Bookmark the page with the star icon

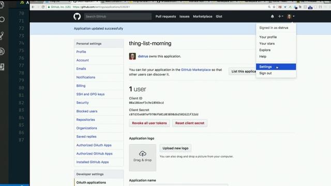[274, 7]
